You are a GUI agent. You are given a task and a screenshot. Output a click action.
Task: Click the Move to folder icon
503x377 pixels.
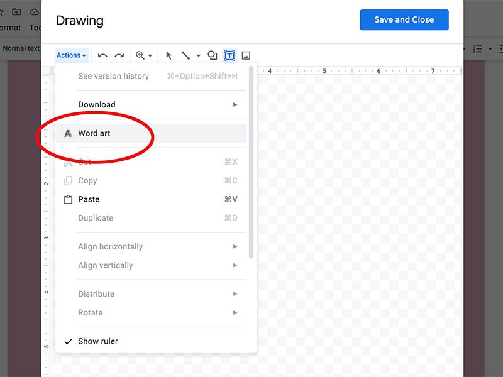click(x=15, y=11)
